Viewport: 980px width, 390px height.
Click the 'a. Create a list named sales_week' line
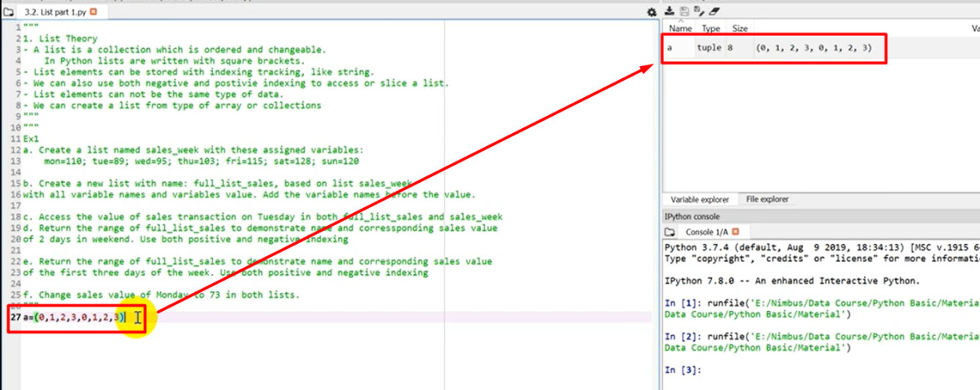pyautogui.click(x=193, y=150)
